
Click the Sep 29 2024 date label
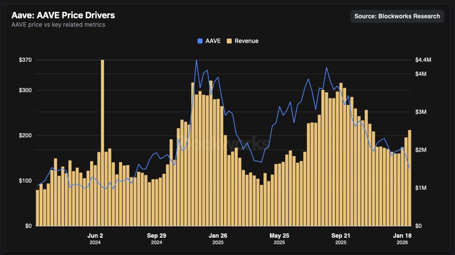pos(156,239)
